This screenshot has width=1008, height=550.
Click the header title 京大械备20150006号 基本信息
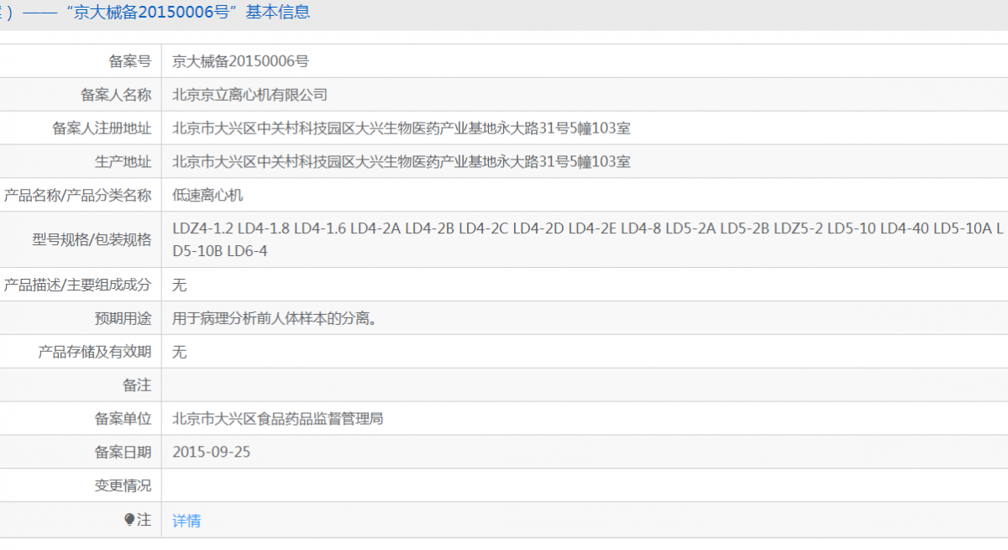coord(187,12)
